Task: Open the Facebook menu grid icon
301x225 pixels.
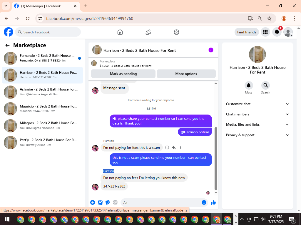Action: tap(265, 32)
